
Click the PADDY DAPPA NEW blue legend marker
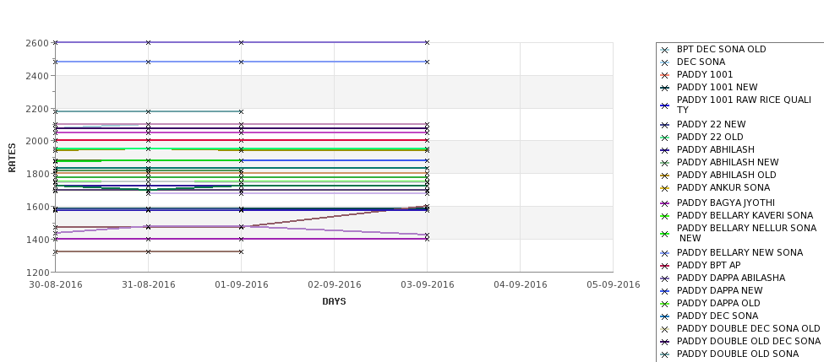665,291
